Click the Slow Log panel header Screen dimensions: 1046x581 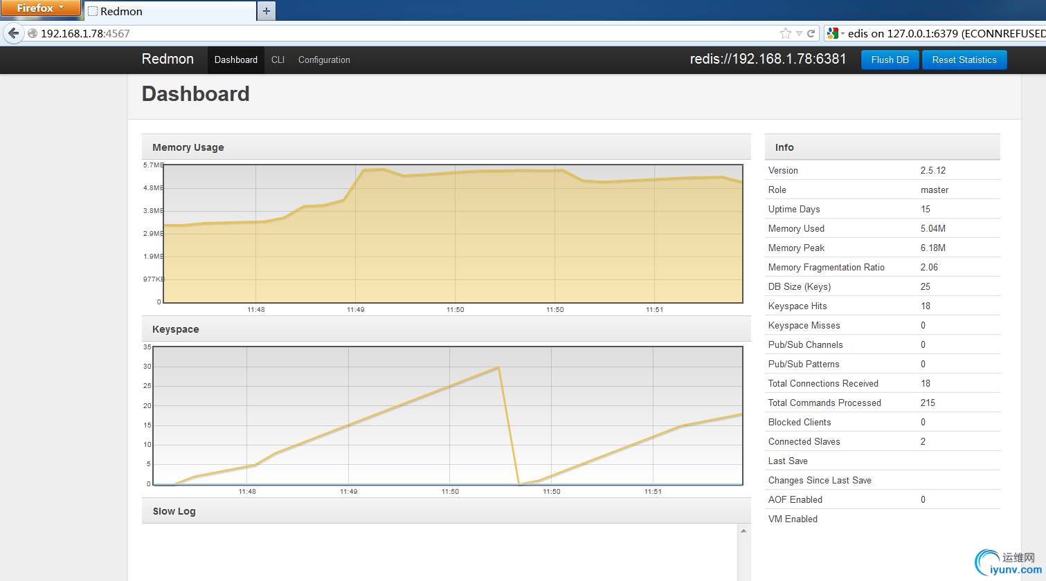(447, 511)
